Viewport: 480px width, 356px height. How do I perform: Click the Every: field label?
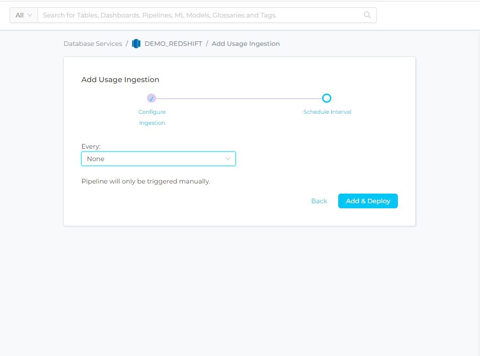[91, 146]
